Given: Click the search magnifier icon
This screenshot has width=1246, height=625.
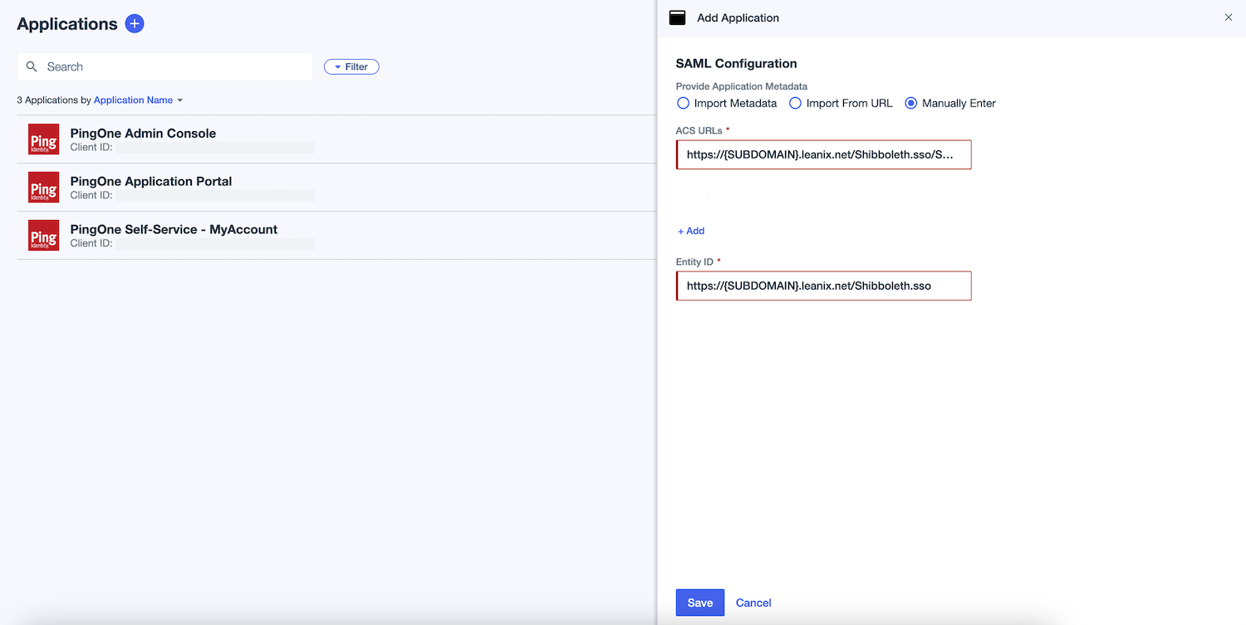Looking at the screenshot, I should point(32,66).
